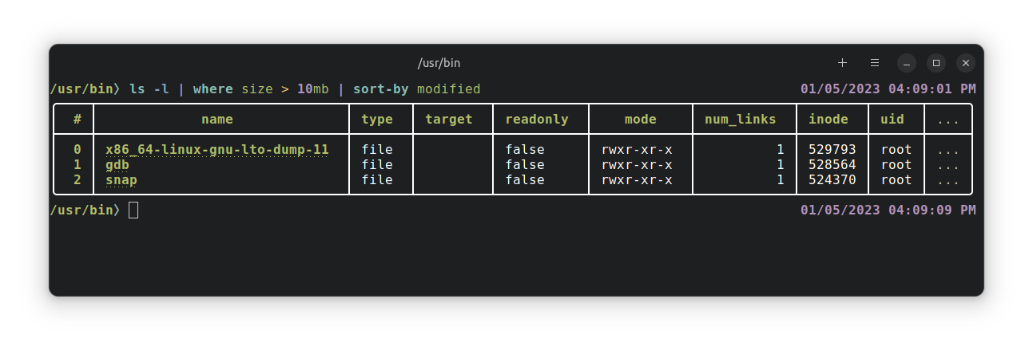Click the window title /usr/bin
Screen dimensions: 1033x350
point(439,63)
